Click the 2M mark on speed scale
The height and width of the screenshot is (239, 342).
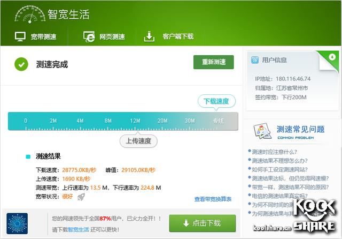coord(53,121)
